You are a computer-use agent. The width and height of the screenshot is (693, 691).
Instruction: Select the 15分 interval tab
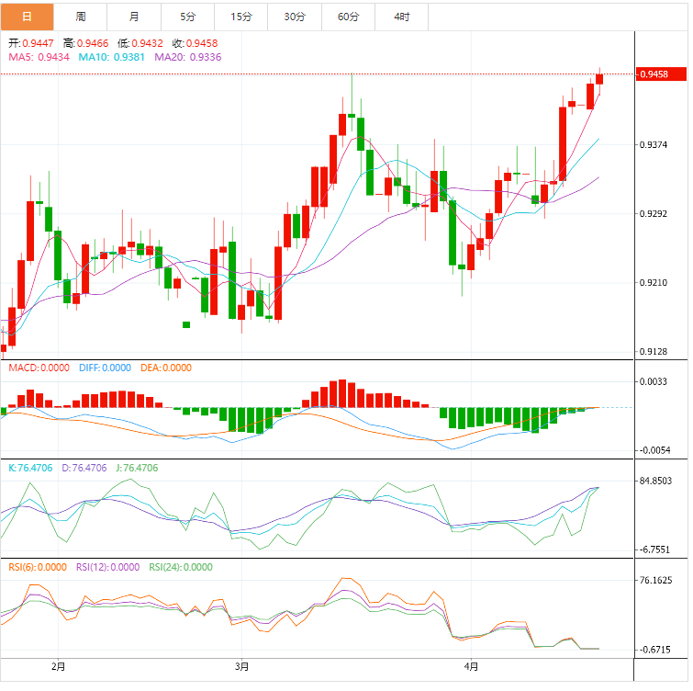tap(241, 17)
